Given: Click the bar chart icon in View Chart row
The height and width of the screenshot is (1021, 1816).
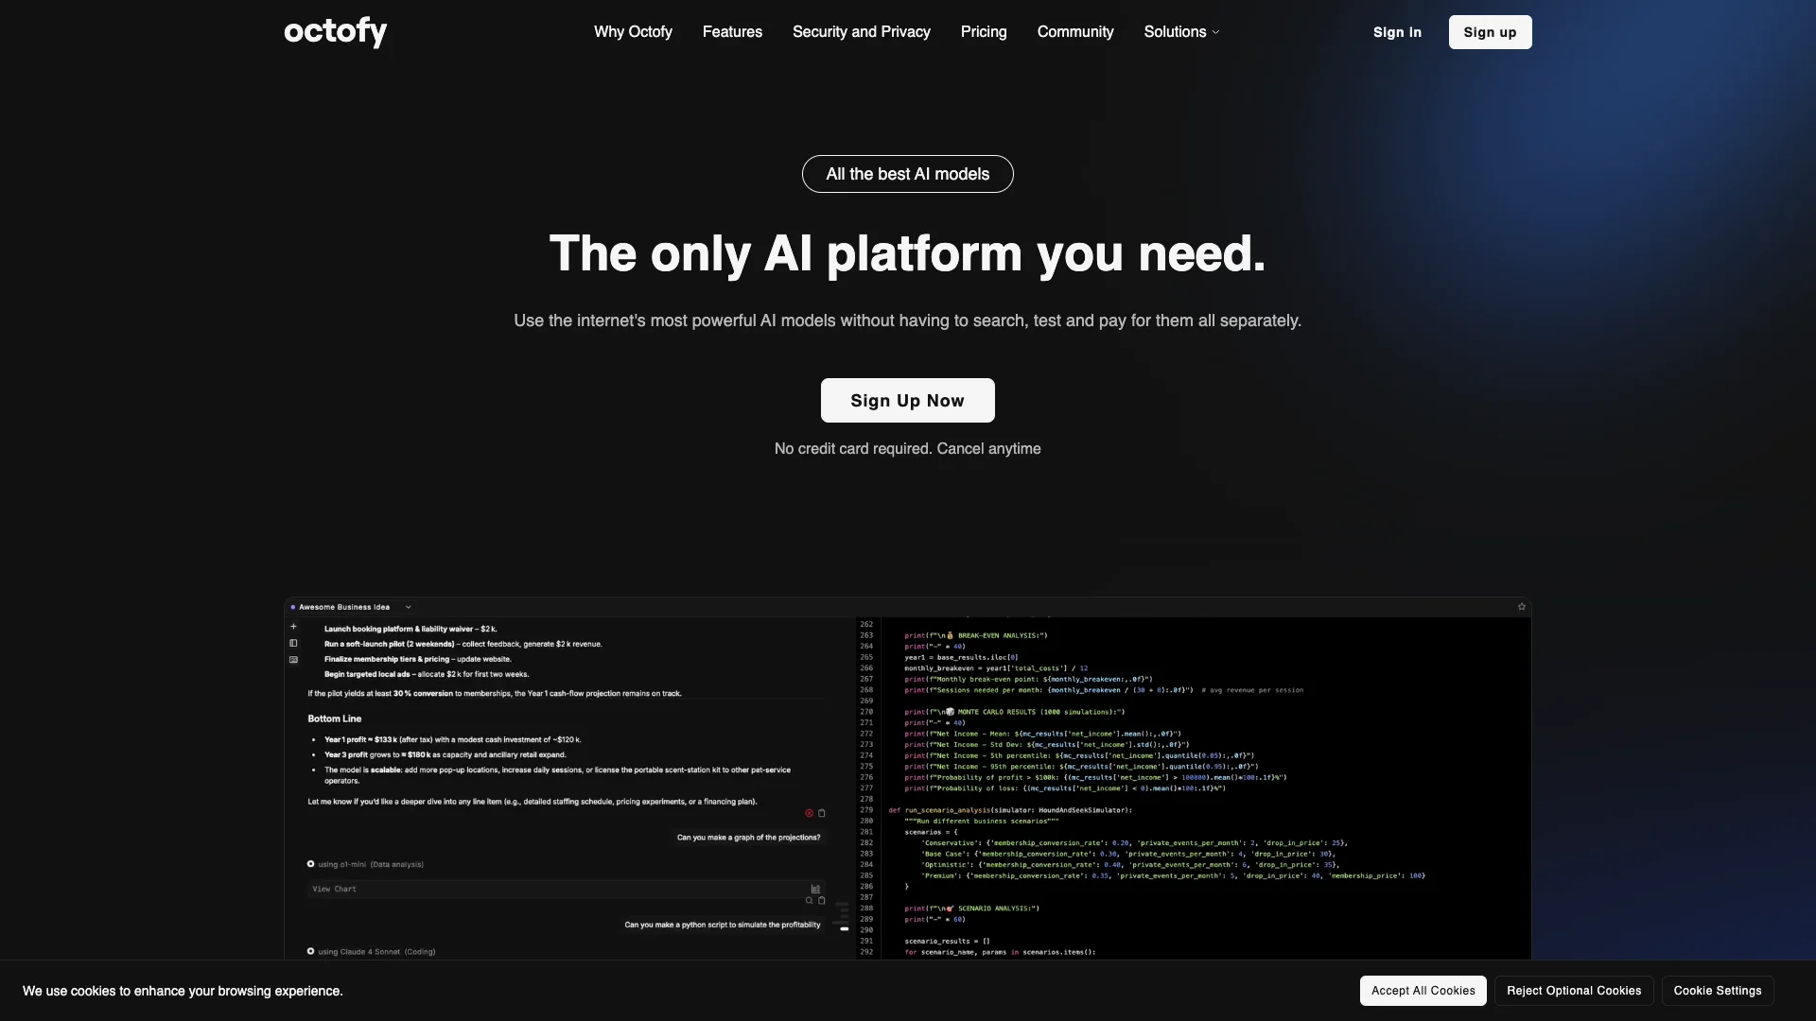Looking at the screenshot, I should (815, 889).
